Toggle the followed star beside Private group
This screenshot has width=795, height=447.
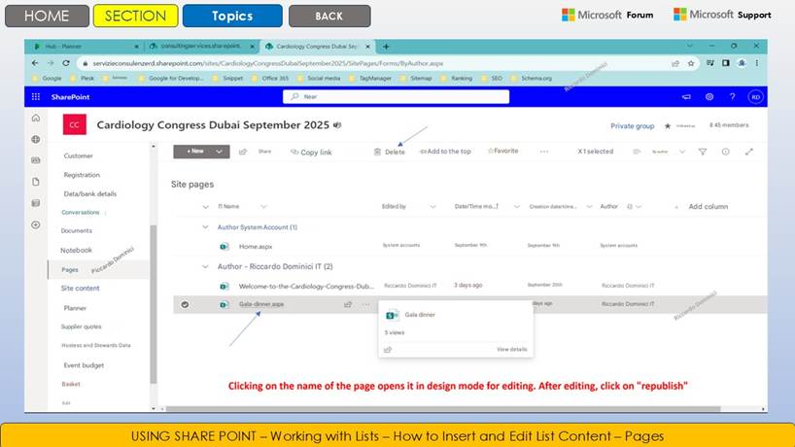667,125
